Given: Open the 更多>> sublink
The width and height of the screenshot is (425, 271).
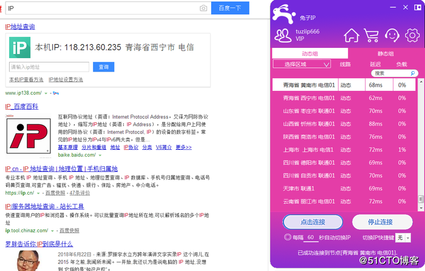Looking at the screenshot, I should (183, 147).
